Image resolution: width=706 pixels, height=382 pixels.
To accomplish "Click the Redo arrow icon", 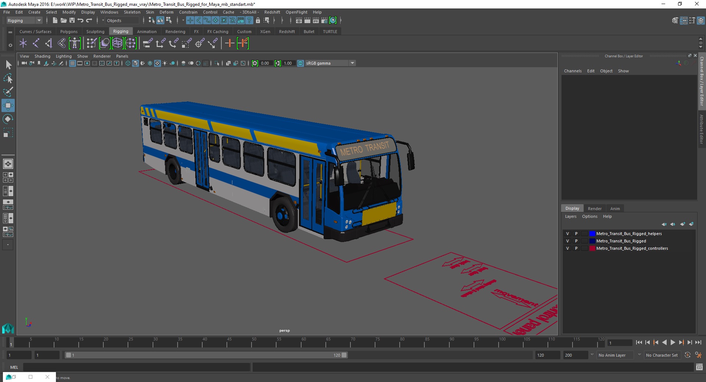I will (x=89, y=21).
